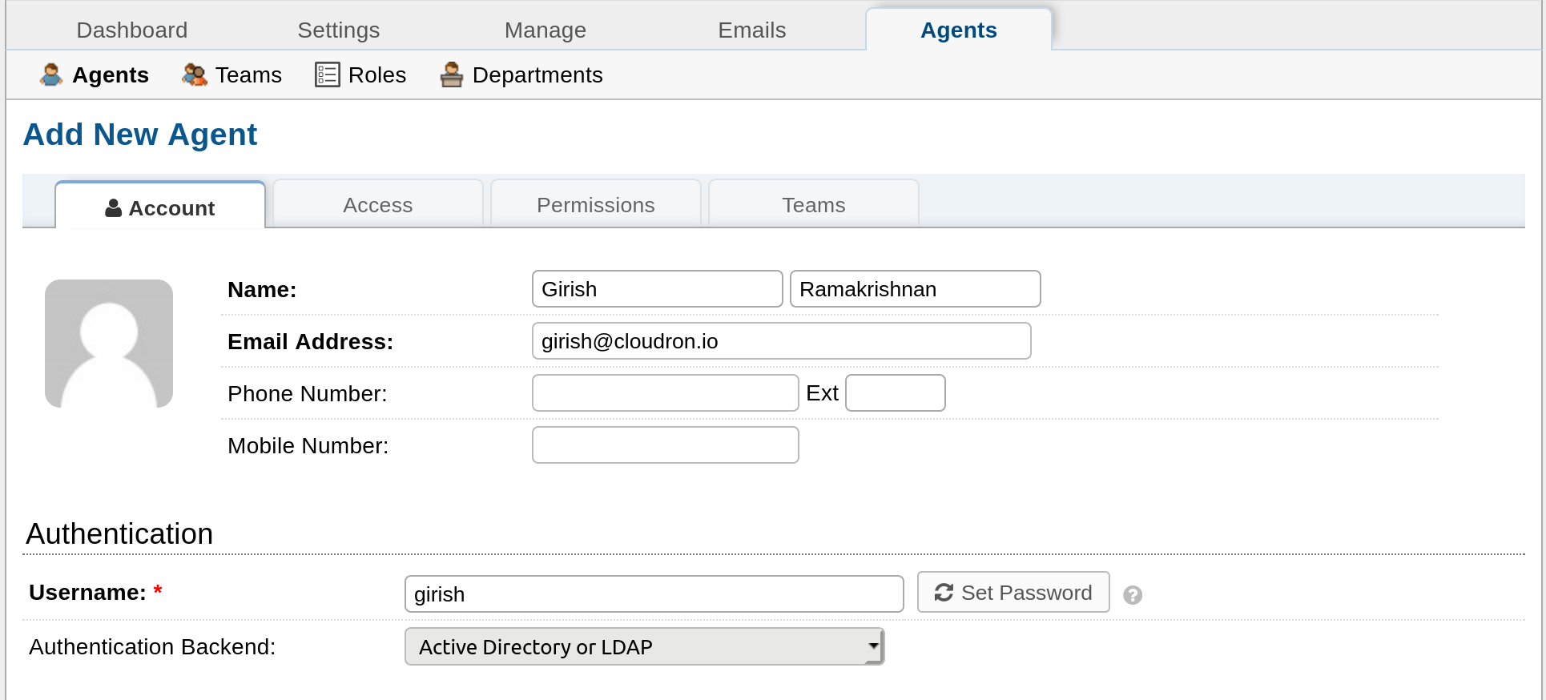Image resolution: width=1546 pixels, height=700 pixels.
Task: Click into the Phone Number field
Action: (x=665, y=393)
